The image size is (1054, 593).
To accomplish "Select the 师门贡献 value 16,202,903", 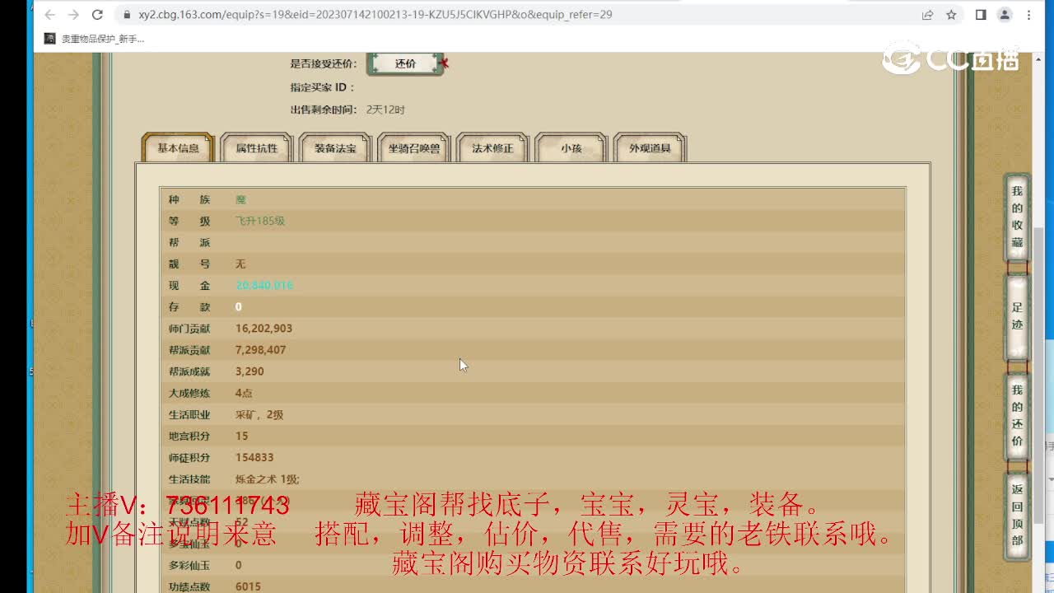I will click(263, 328).
